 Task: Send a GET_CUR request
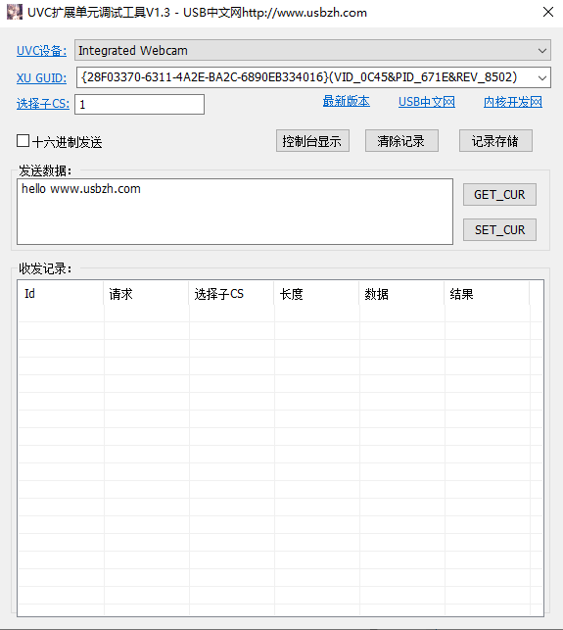499,195
